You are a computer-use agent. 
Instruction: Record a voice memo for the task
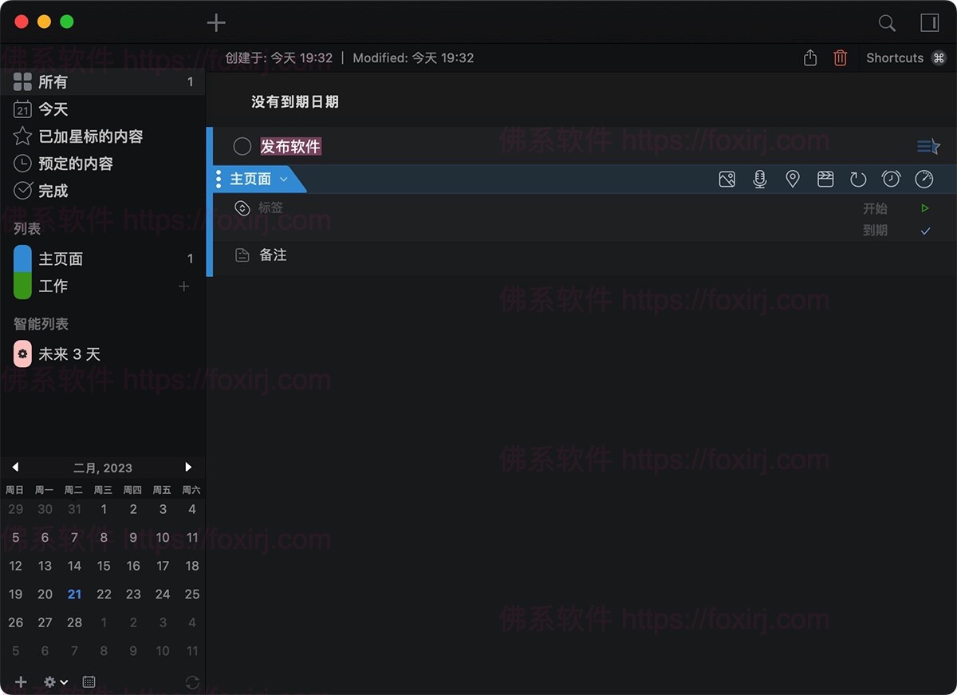coord(759,179)
